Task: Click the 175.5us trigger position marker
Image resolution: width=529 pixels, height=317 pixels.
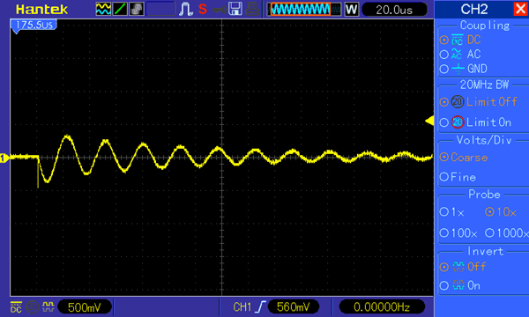Action: click(34, 26)
